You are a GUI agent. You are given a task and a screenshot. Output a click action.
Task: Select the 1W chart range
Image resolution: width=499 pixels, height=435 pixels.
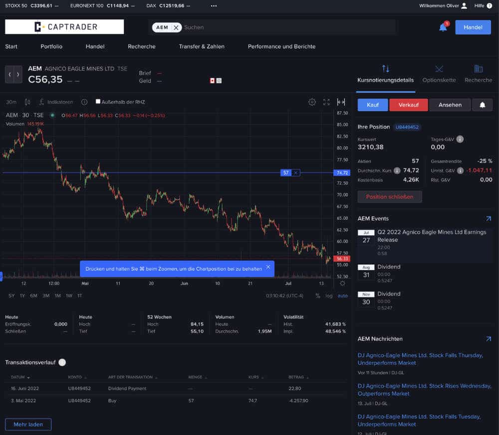(x=69, y=296)
